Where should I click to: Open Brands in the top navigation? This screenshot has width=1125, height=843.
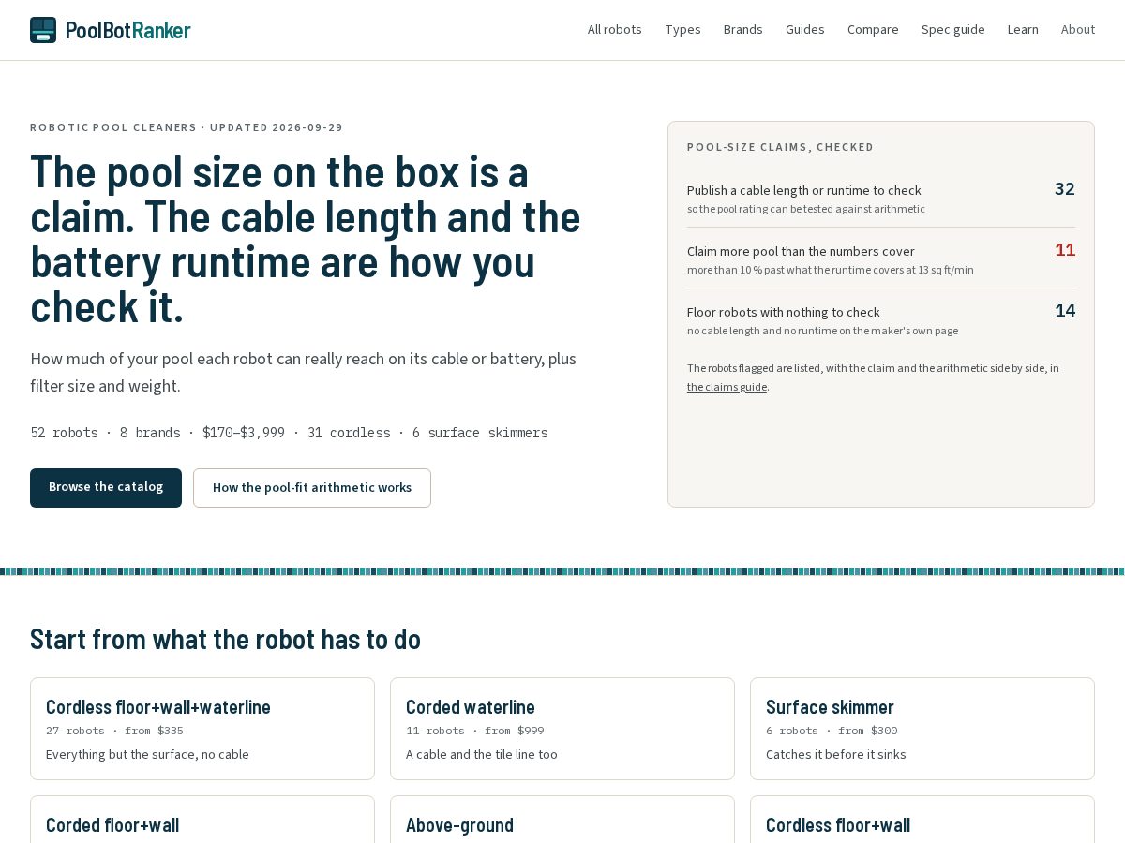[743, 30]
